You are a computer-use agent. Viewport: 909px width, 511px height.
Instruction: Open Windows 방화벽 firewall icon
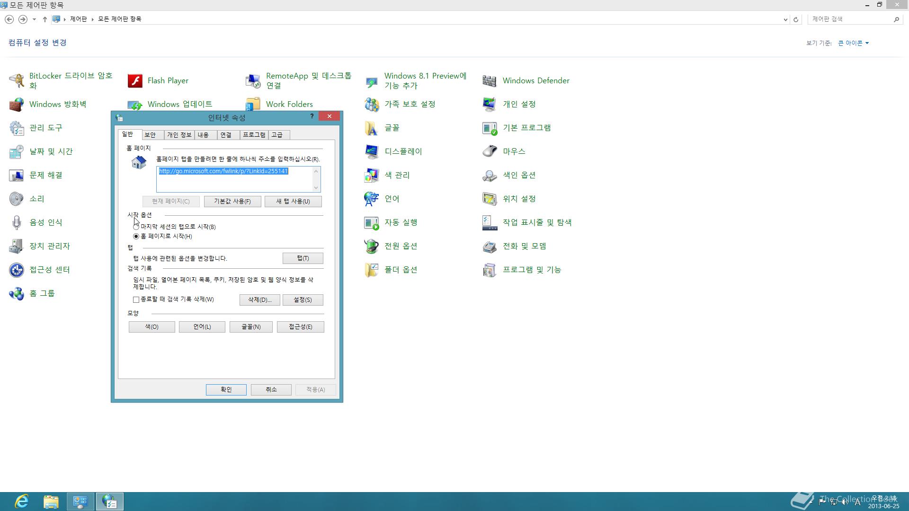pyautogui.click(x=16, y=104)
